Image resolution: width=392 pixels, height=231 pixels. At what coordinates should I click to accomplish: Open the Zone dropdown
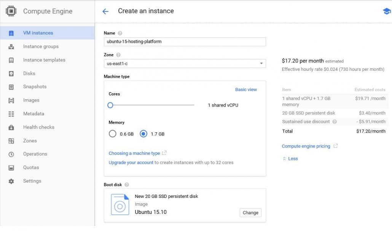coord(261,64)
